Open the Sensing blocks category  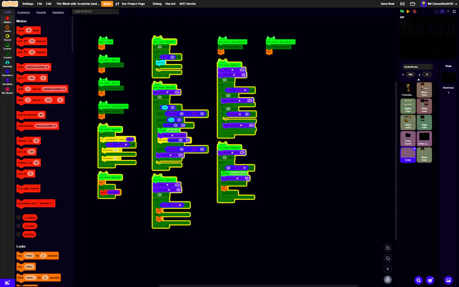click(x=7, y=64)
